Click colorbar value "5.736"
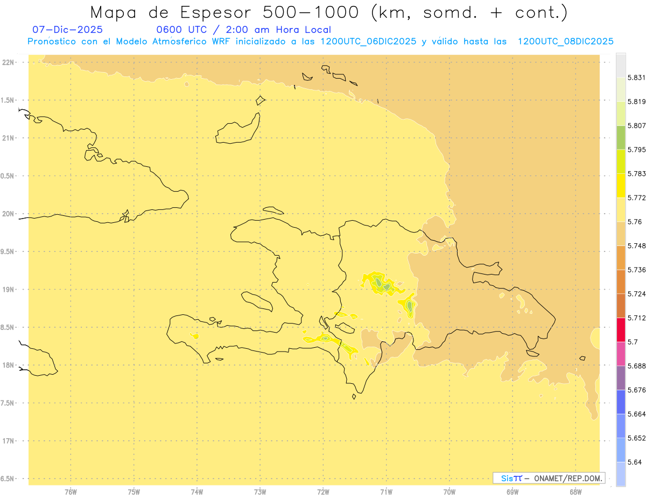Screen dimensions: 646x499 [636, 270]
